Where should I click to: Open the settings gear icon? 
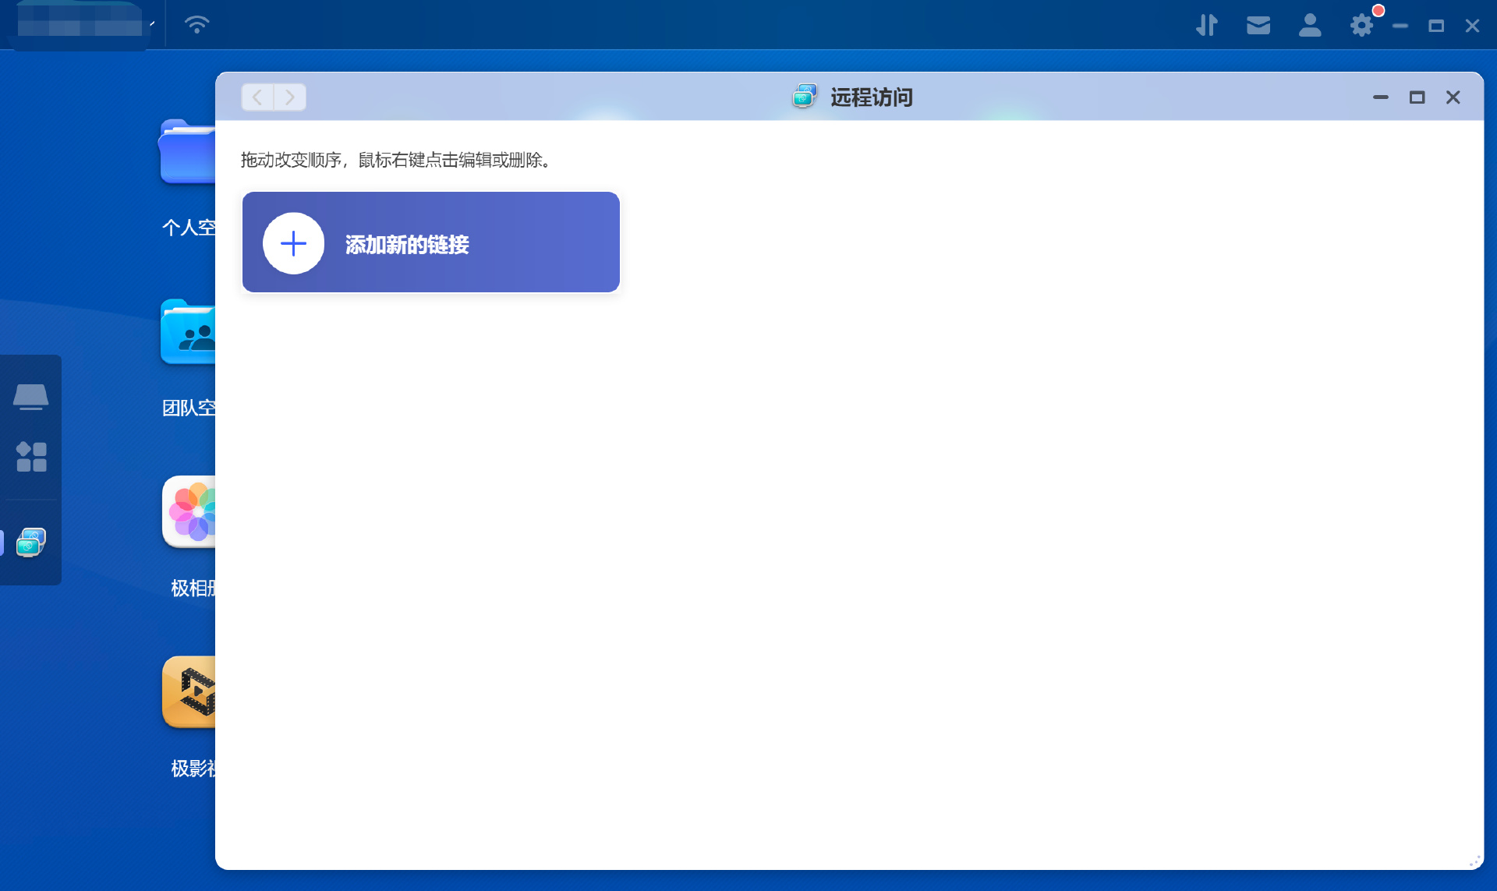[x=1361, y=26]
